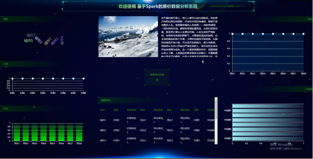The image size is (313, 159).
Task: Click the 日期2 table cell
Action: click(x=197, y=130)
